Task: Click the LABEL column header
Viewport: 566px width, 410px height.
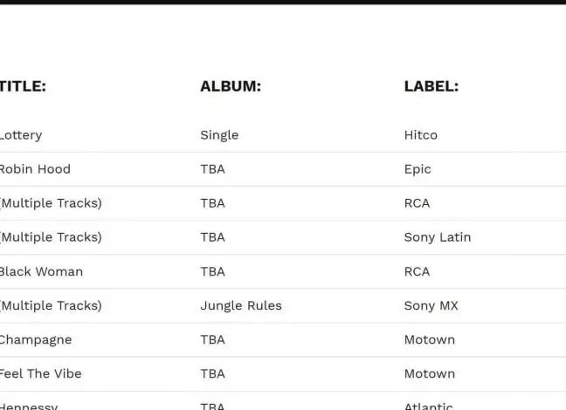Action: coord(431,86)
